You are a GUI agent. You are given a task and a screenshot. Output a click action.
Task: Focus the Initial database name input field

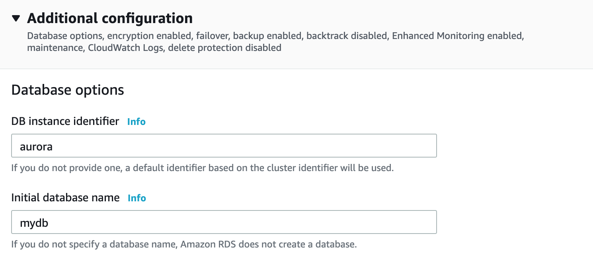pos(224,222)
